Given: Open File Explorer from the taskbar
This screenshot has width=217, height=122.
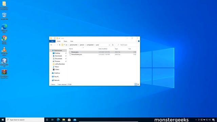Looking at the screenshot, I should point(64,120).
